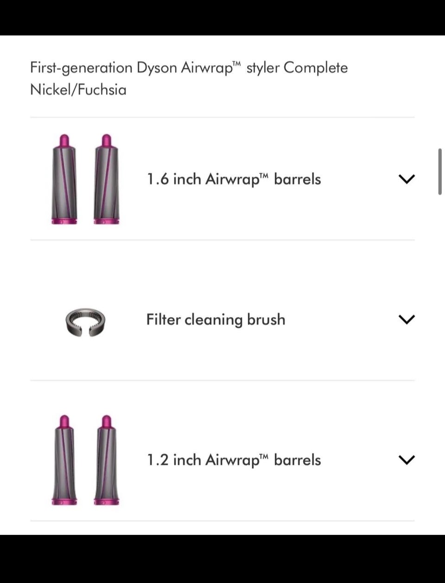Click the word "First-generation" in the heading
This screenshot has width=445, height=583.
point(81,68)
